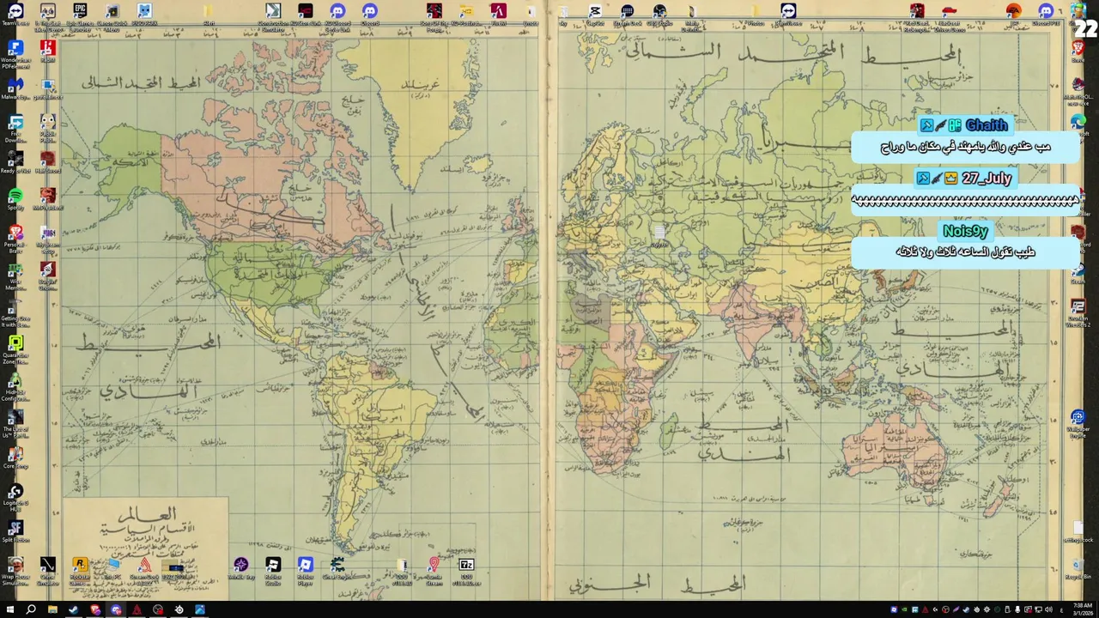Open the Spotify desktop icon
The image size is (1099, 618).
pos(15,198)
